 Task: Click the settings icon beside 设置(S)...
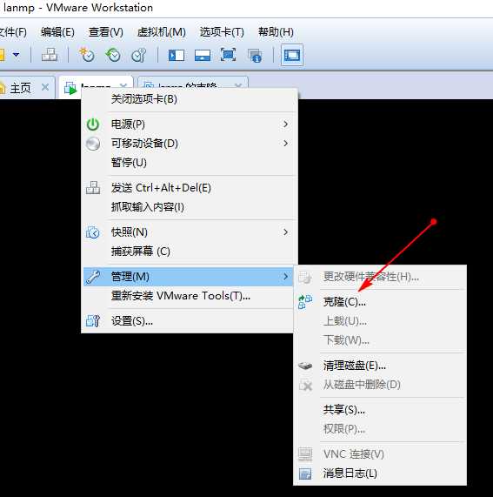93,321
